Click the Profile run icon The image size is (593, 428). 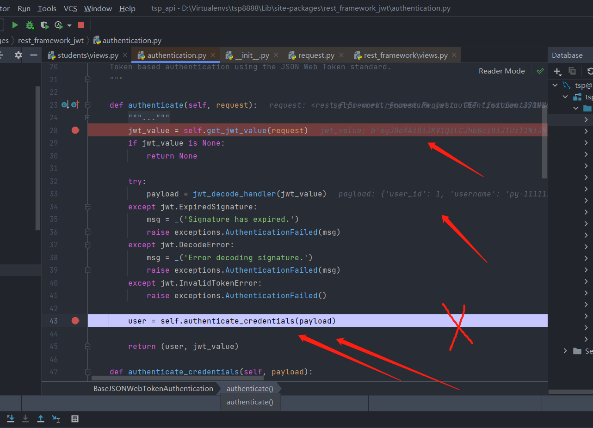(x=59, y=25)
